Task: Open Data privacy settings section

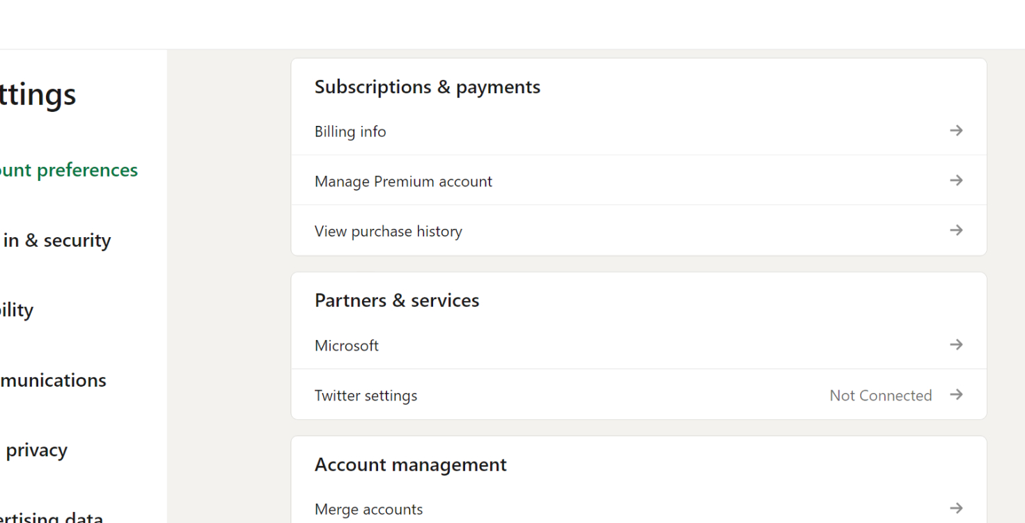Action: [x=35, y=450]
